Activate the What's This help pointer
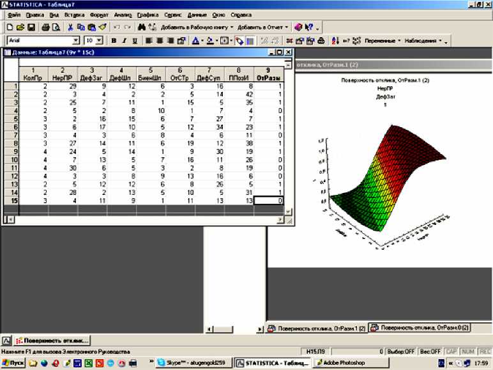This screenshot has width=493, height=370. coord(309,27)
